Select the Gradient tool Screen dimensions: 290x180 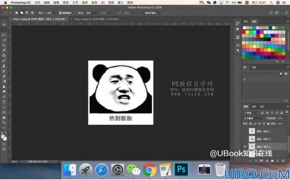pyautogui.click(x=4, y=81)
